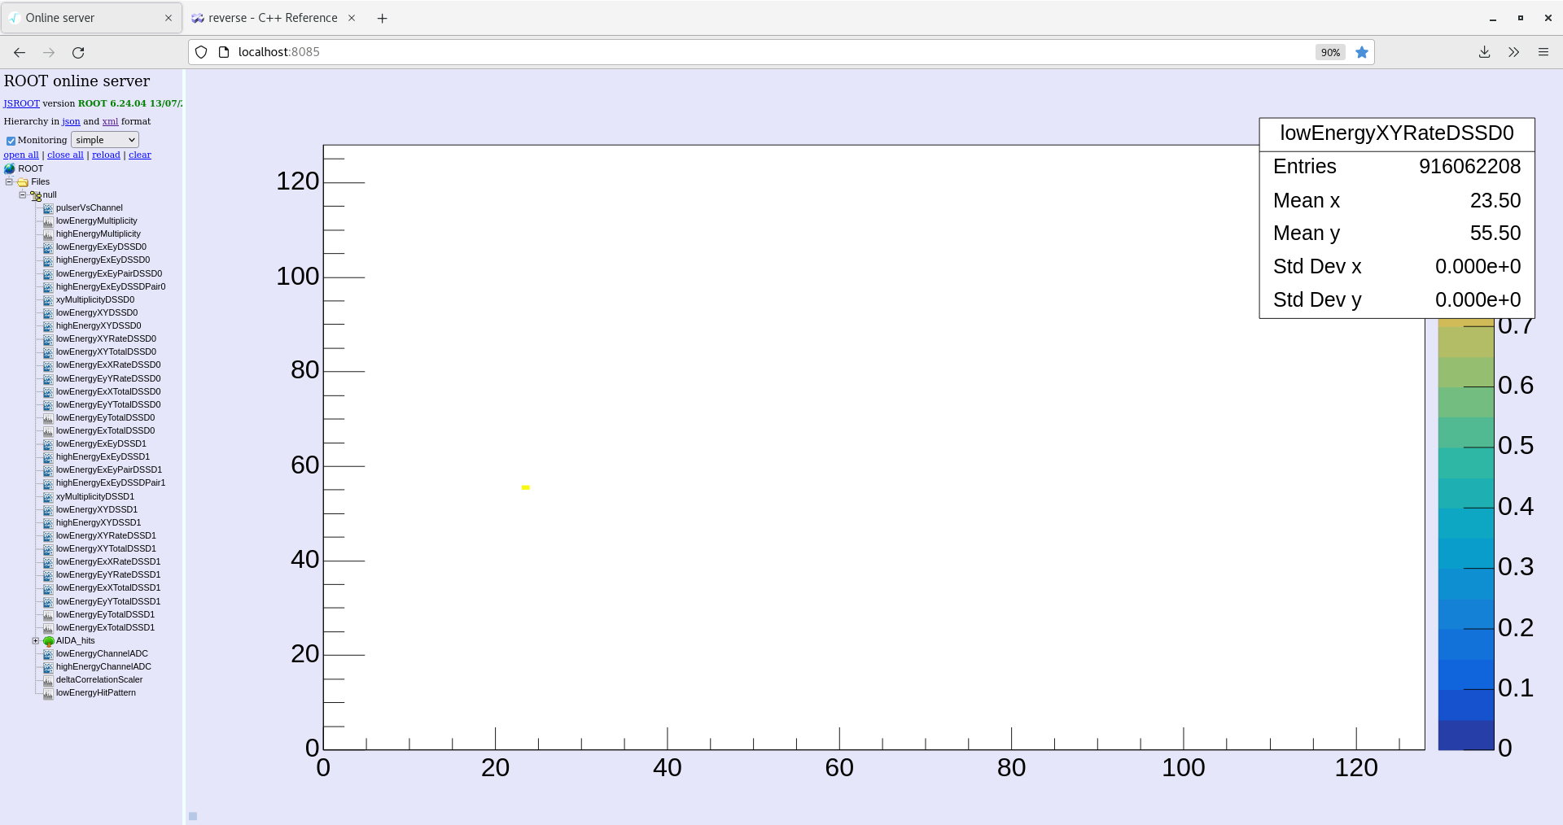
Task: Open the hierarchy json format link
Action: [x=71, y=121]
